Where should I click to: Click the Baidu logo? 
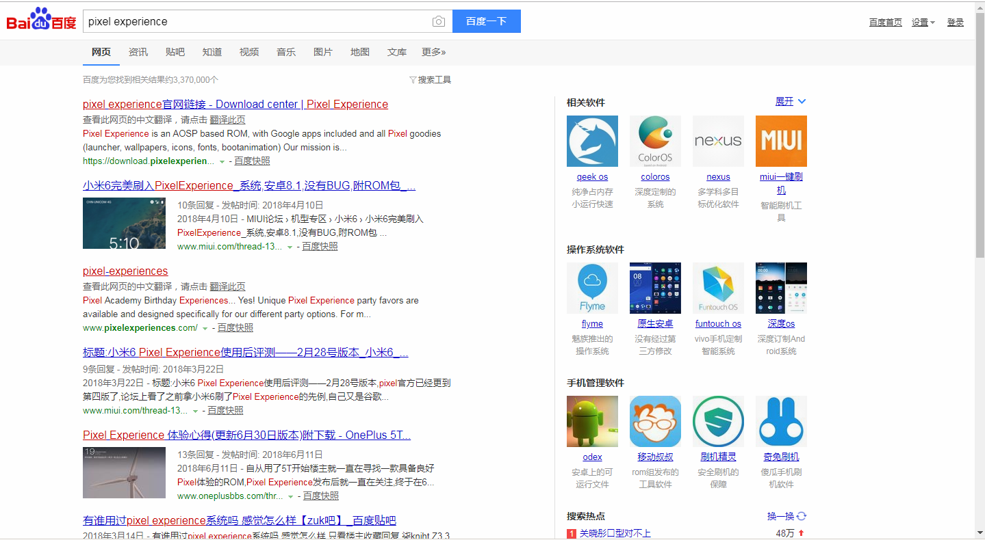[41, 20]
